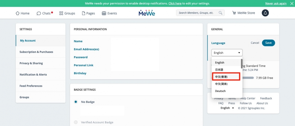The width and height of the screenshot is (295, 126).
Task: Open the footer English language selector
Action: (227, 108)
